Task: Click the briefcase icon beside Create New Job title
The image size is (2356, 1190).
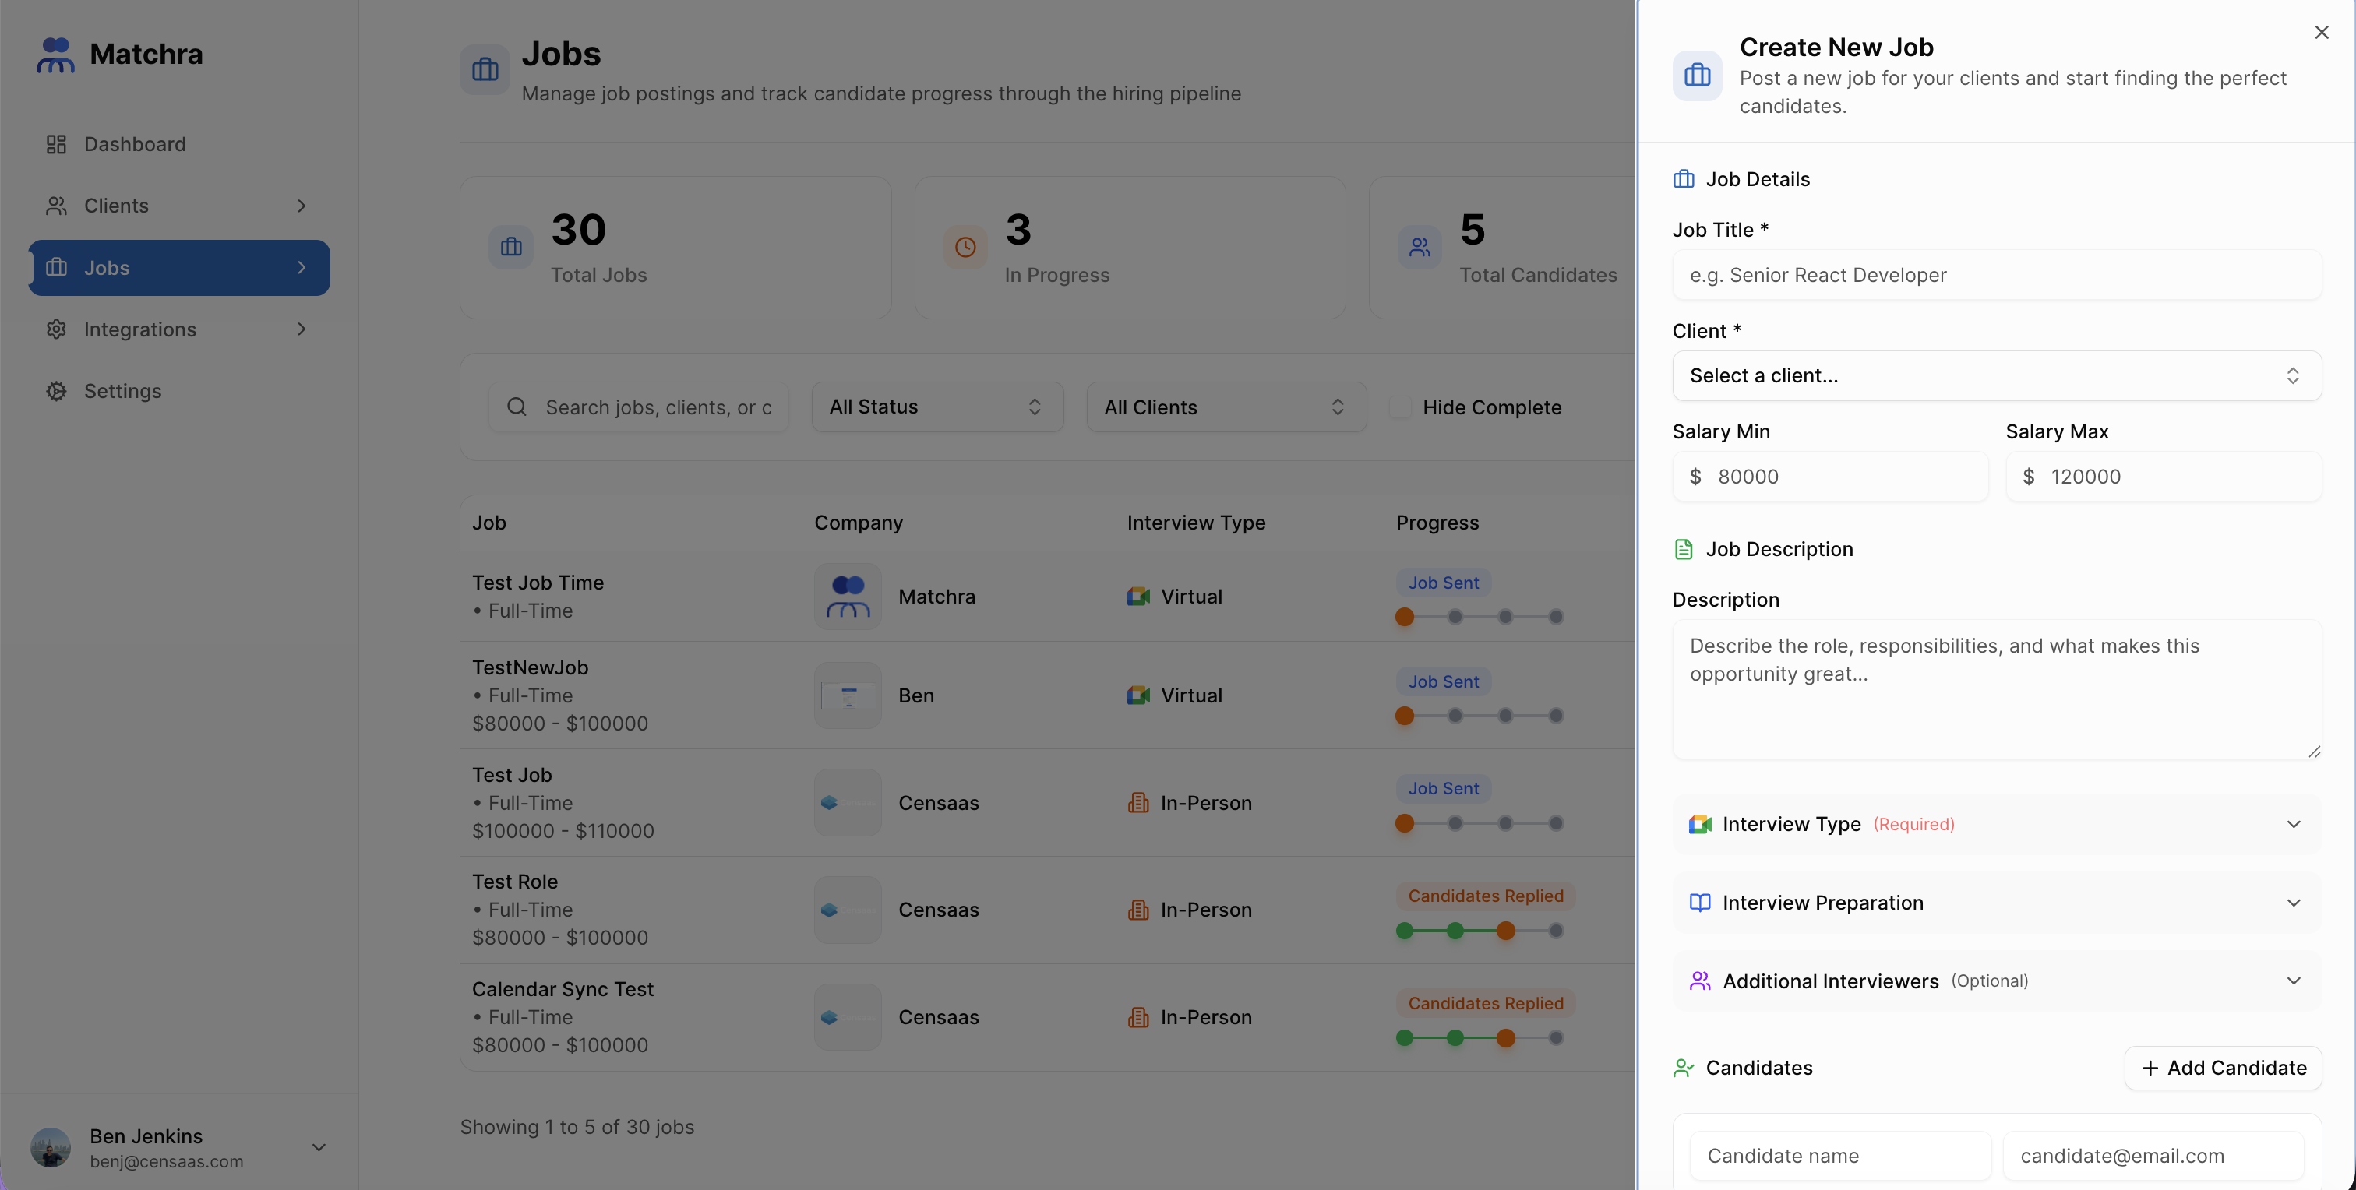Action: pyautogui.click(x=1697, y=75)
